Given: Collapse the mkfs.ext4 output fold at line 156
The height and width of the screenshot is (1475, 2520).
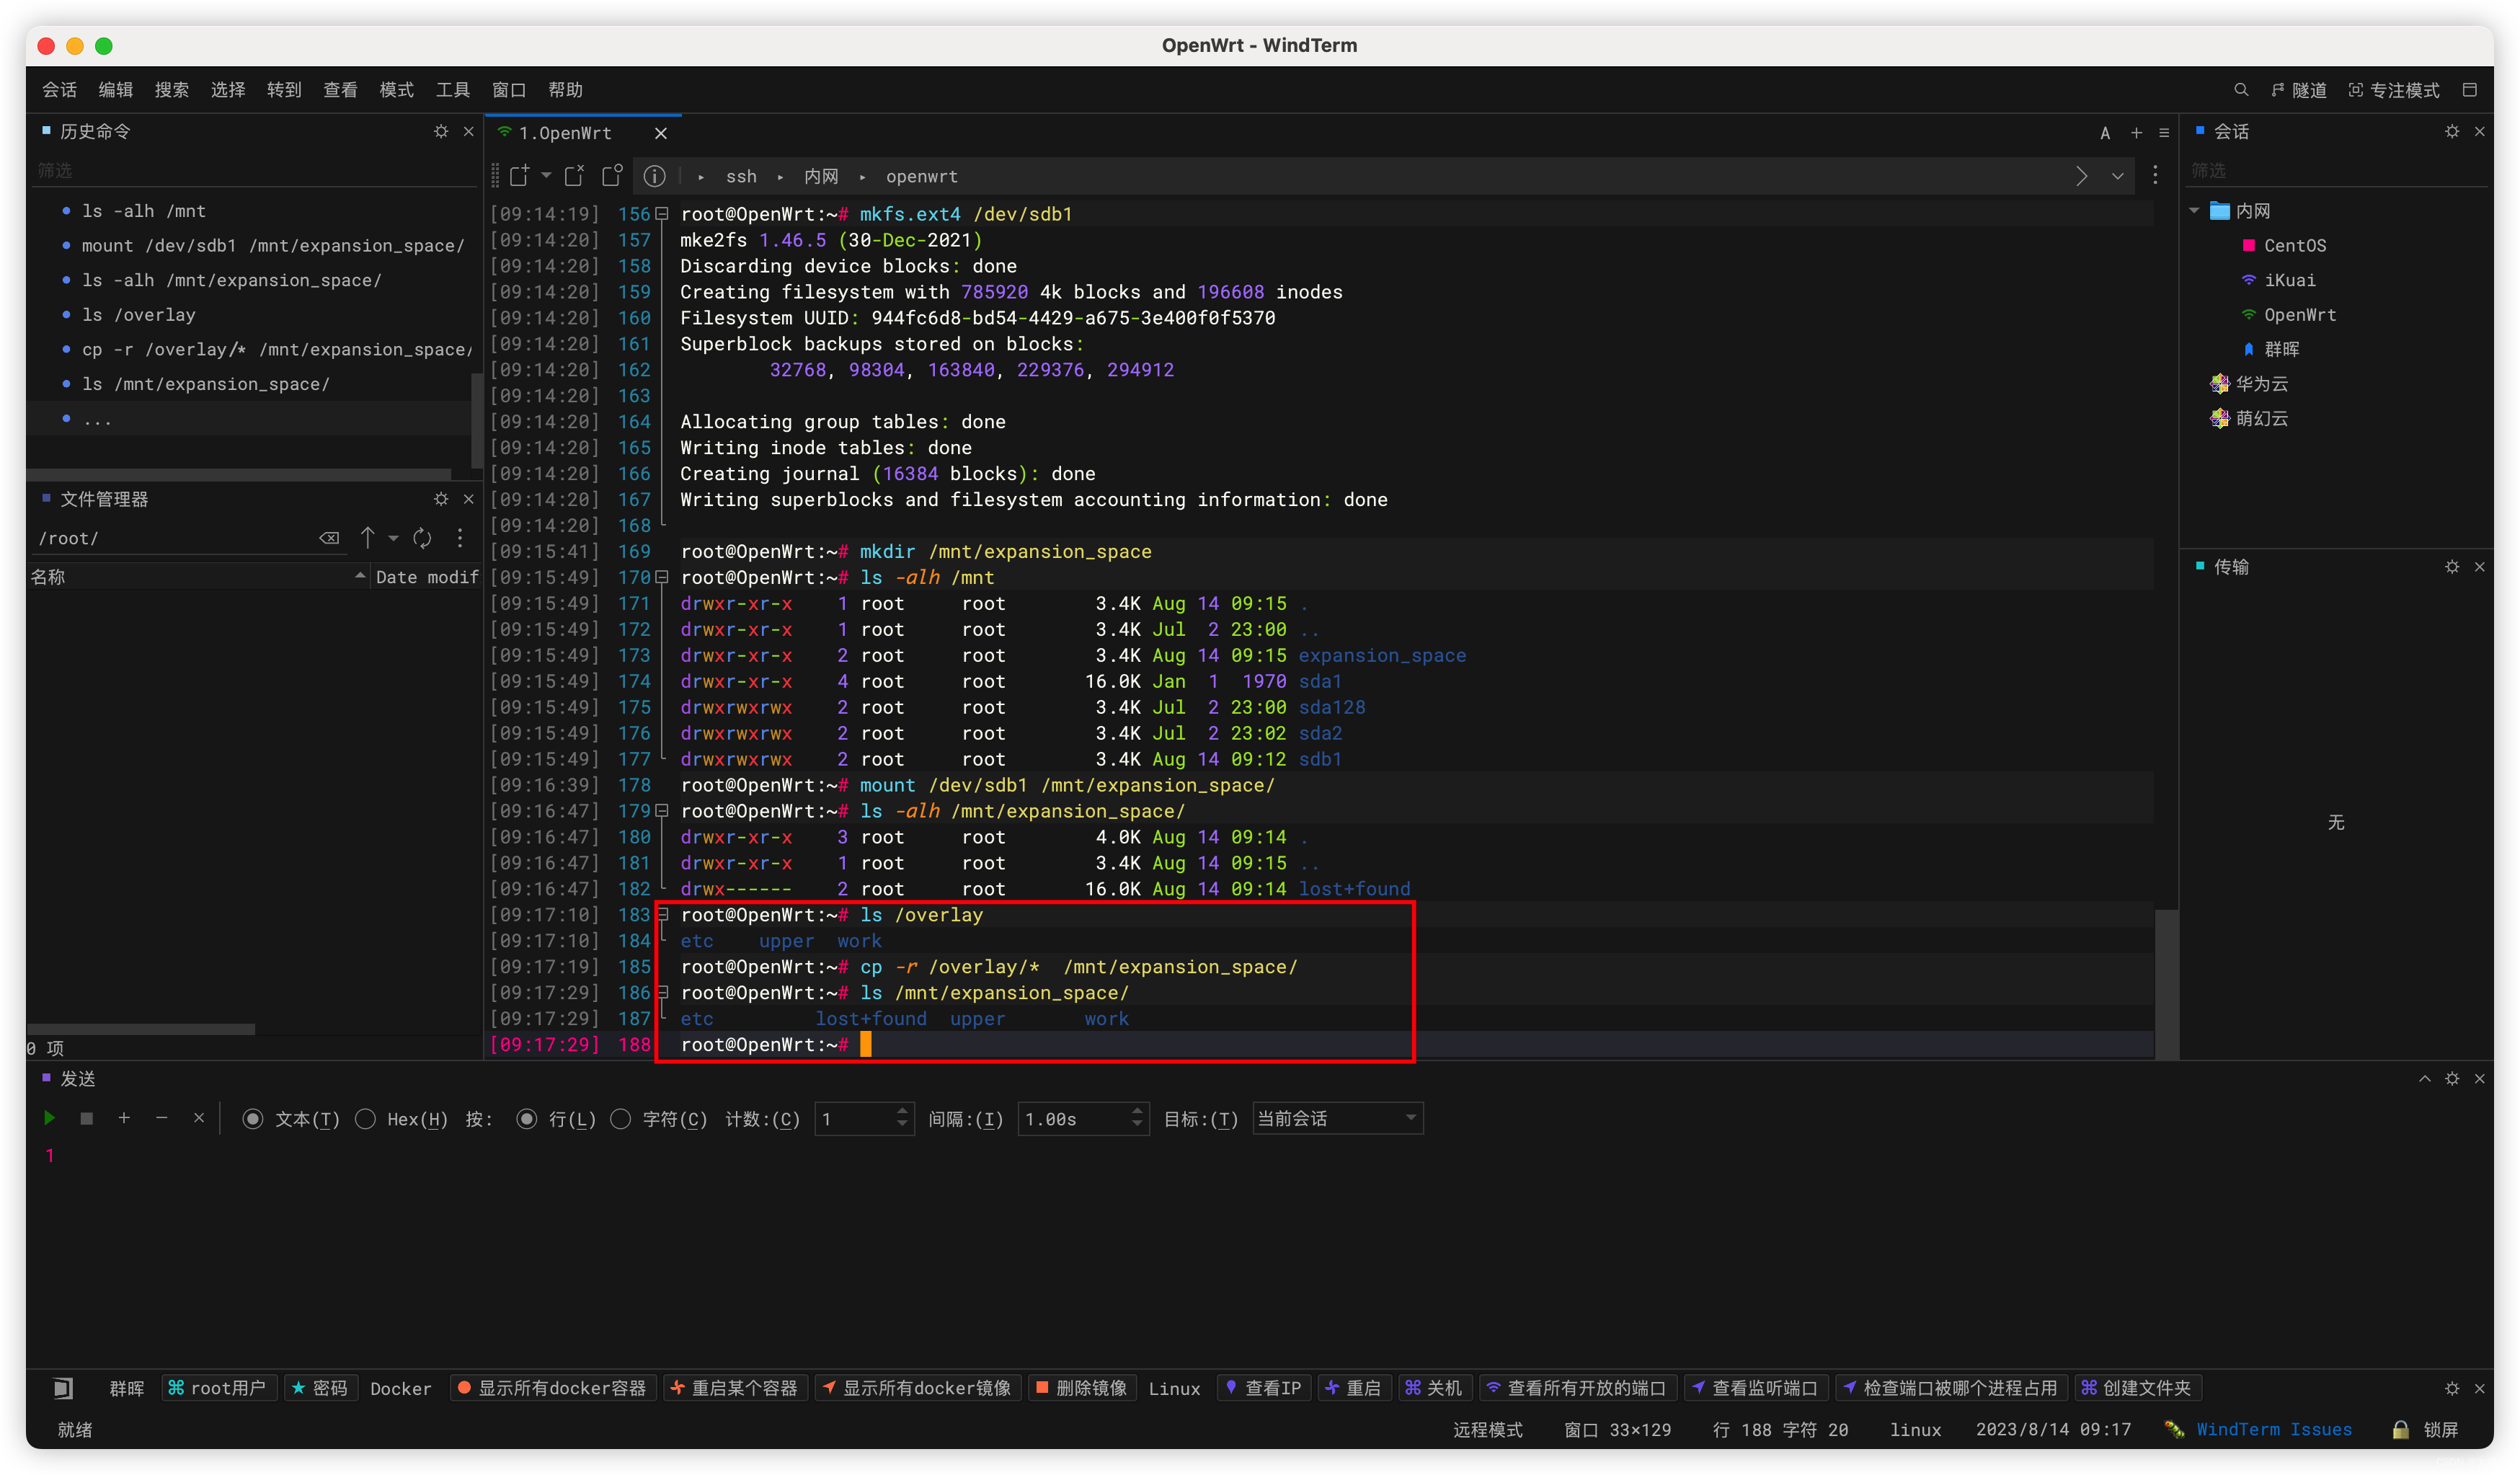Looking at the screenshot, I should [x=661, y=214].
